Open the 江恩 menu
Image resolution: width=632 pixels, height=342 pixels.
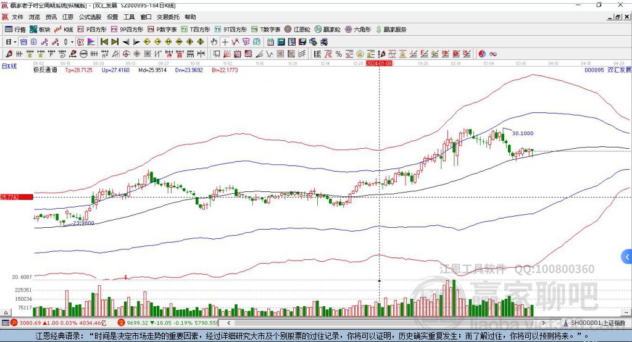click(68, 17)
